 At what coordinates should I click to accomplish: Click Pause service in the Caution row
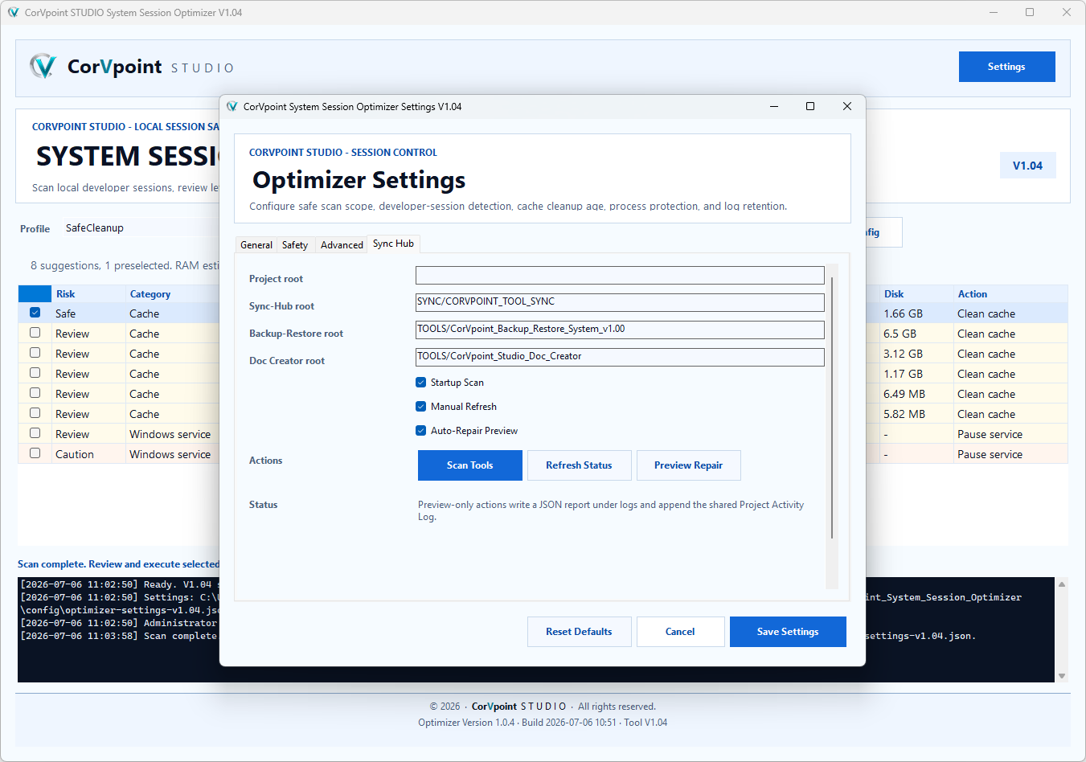[990, 454]
